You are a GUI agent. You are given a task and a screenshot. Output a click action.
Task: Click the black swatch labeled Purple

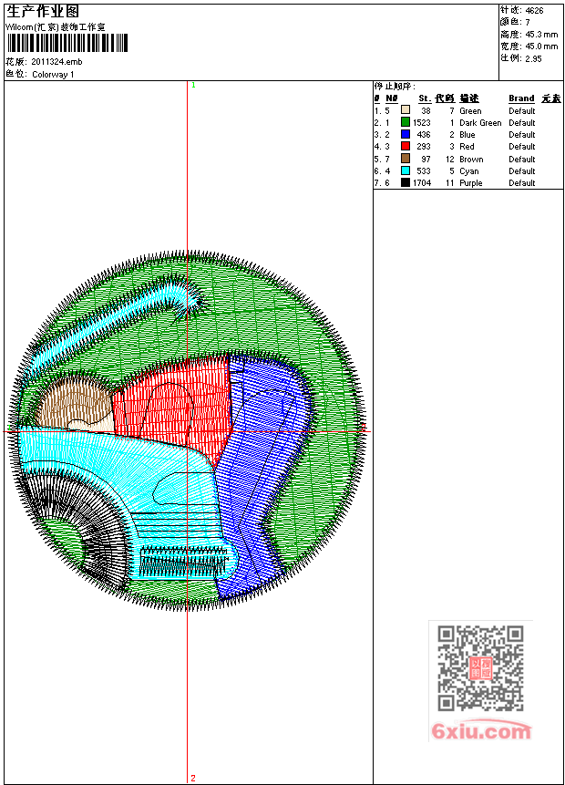(x=406, y=182)
